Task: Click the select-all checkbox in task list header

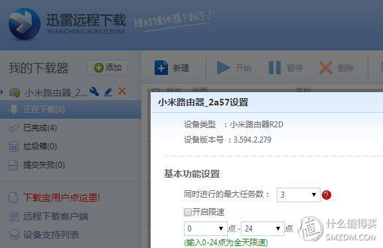Action: coord(155,90)
